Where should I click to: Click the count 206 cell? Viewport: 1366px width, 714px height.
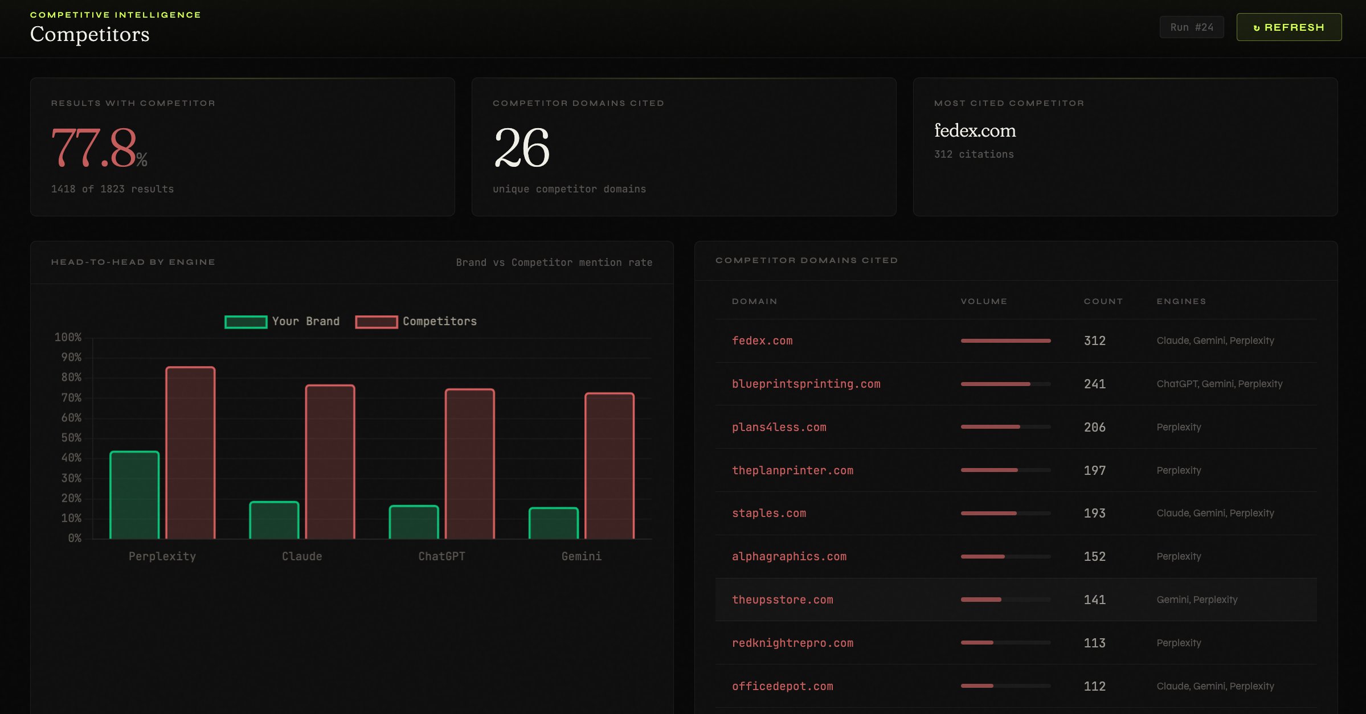[1094, 427]
